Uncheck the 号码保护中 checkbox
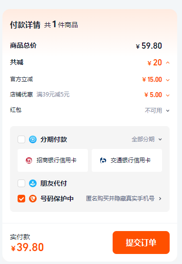The image size is (182, 264). [x=21, y=199]
